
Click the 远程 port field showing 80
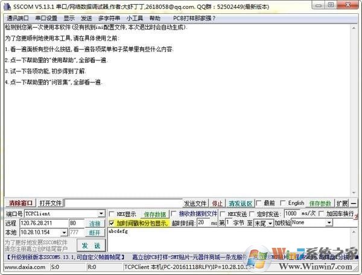coord(77,224)
